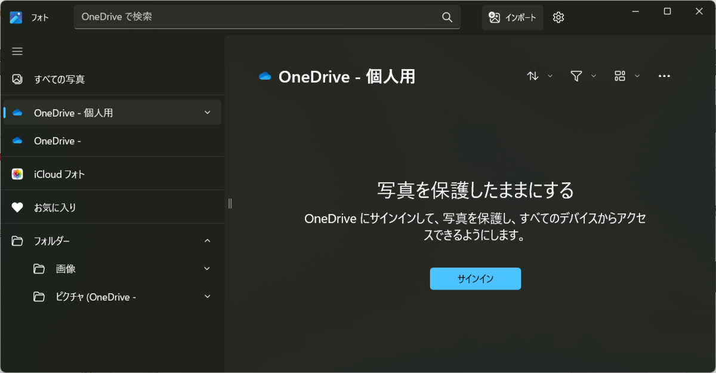
Task: Close the フォト window
Action: [700, 11]
